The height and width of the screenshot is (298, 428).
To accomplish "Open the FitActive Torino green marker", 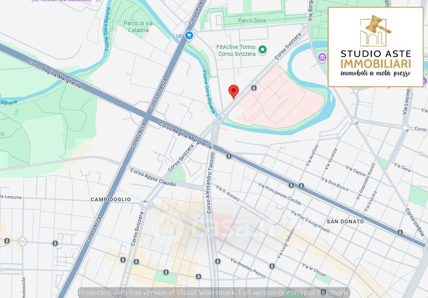I will coord(262,50).
